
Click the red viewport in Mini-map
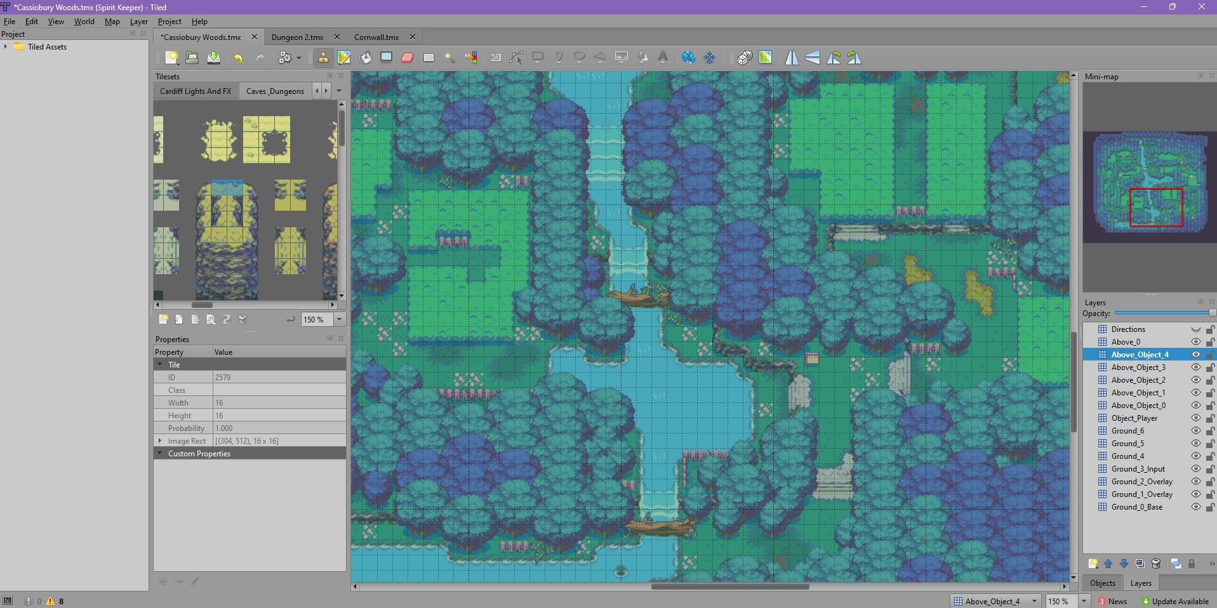(1156, 208)
